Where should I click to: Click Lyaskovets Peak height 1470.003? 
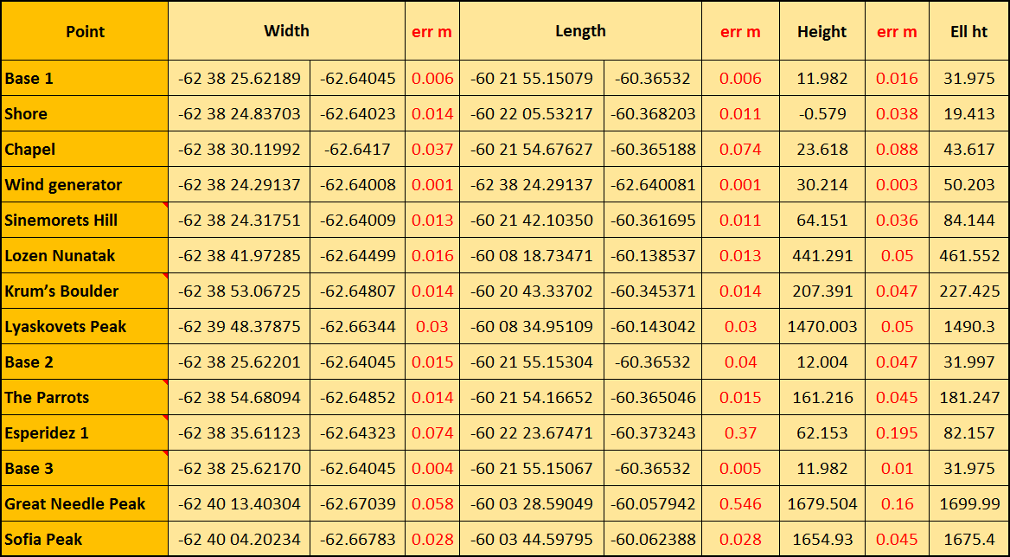pyautogui.click(x=821, y=327)
